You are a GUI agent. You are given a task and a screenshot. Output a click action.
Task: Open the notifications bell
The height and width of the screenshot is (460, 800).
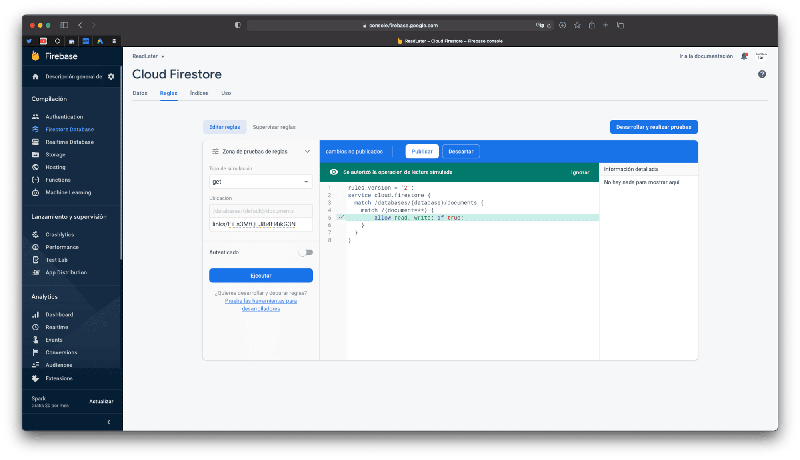click(x=744, y=56)
